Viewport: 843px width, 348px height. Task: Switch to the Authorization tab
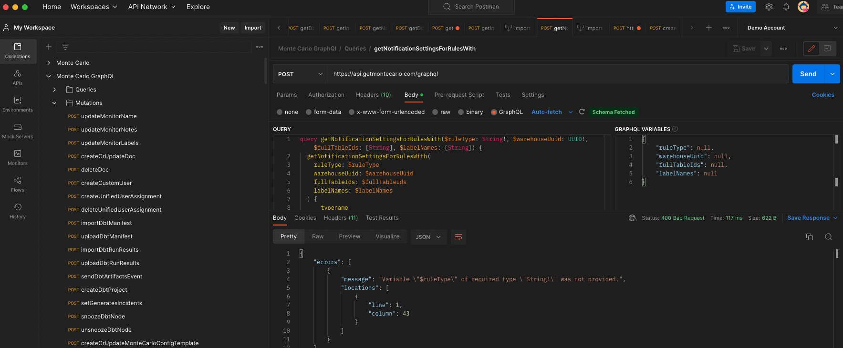(326, 95)
